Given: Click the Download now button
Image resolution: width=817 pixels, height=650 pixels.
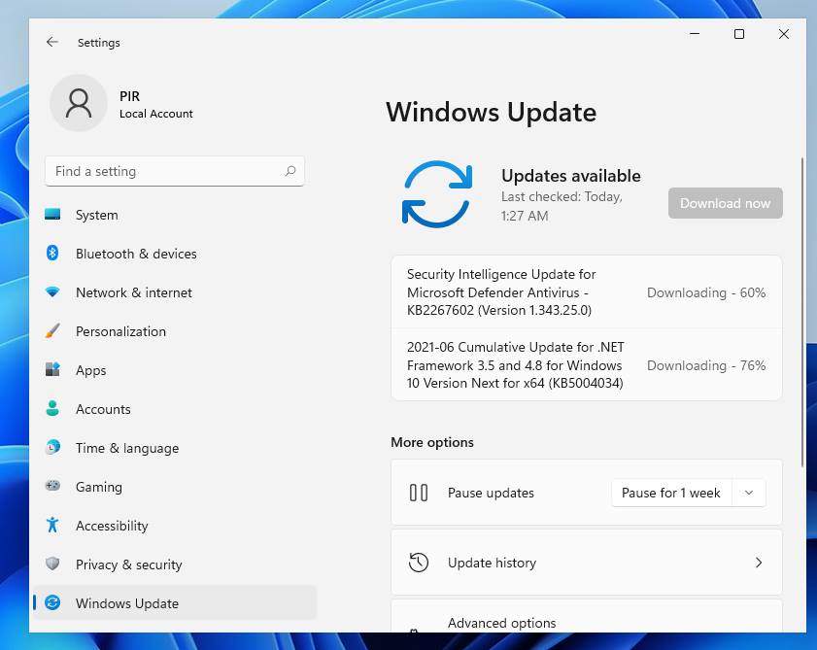Looking at the screenshot, I should coord(726,203).
